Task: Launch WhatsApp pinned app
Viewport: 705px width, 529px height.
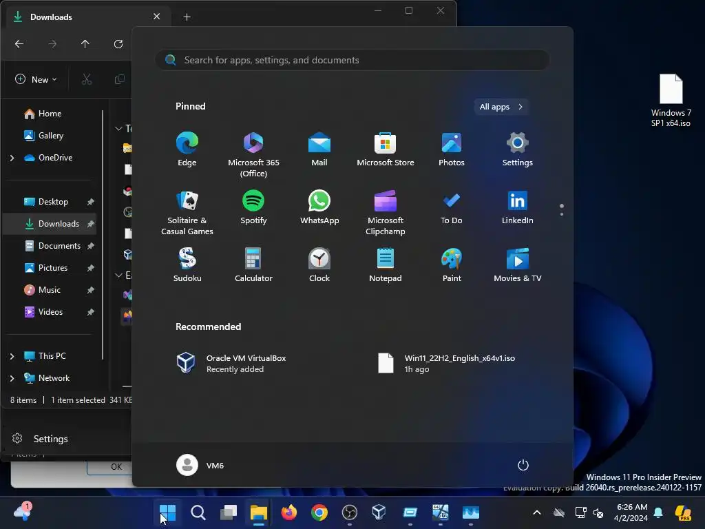Action: tap(319, 207)
